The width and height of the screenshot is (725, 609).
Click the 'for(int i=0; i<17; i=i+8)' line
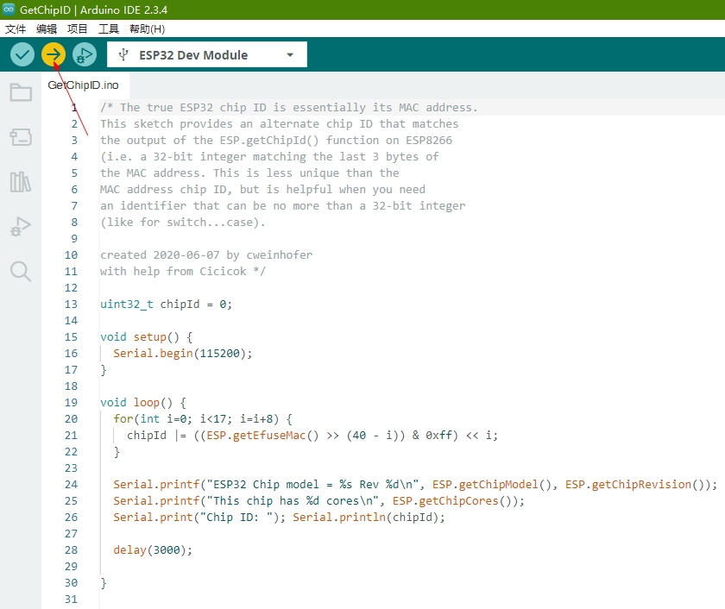[x=203, y=419]
